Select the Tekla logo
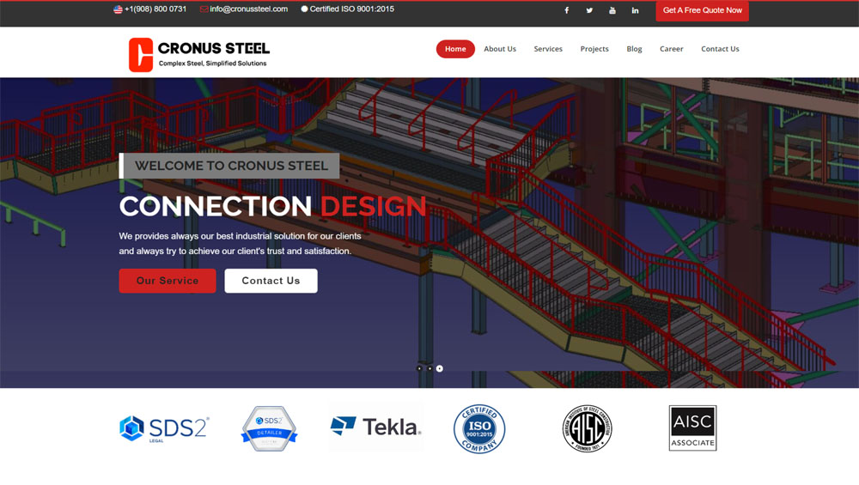Viewport: 859px width, 485px height. click(x=375, y=427)
